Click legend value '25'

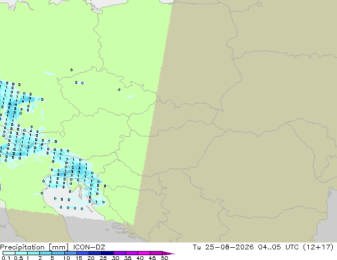[x=103, y=258]
